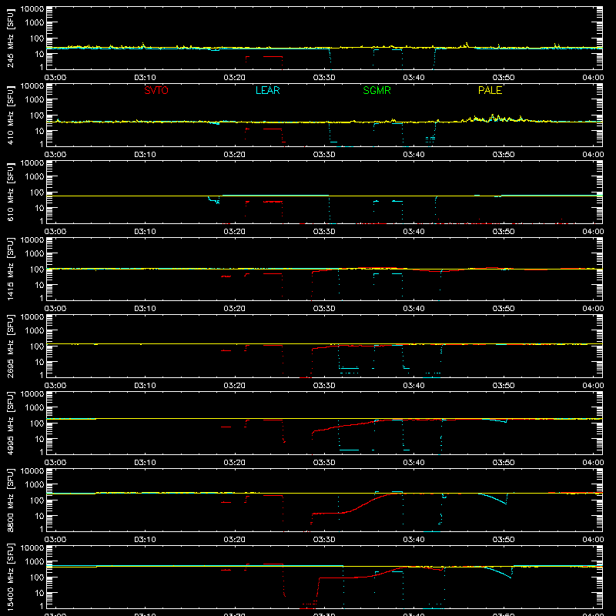Click the green SGMR legend label
This screenshot has width=616, height=616.
pos(377,90)
